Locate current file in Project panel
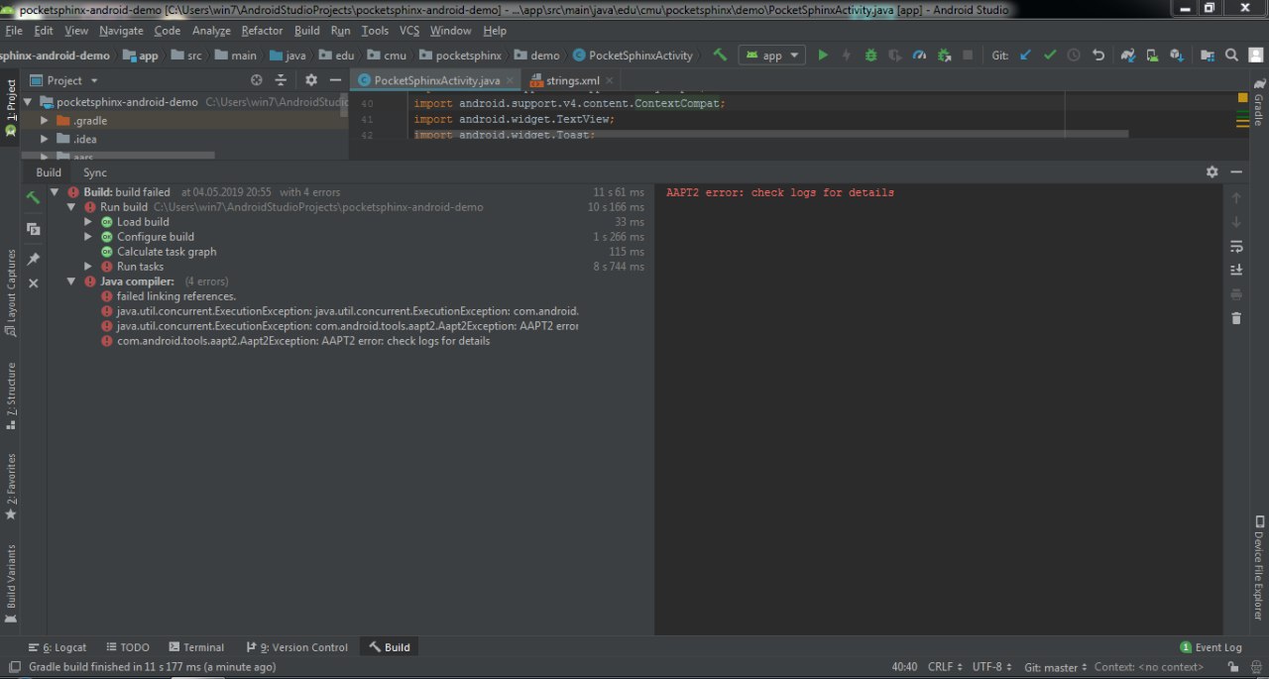Image resolution: width=1269 pixels, height=679 pixels. click(x=257, y=80)
